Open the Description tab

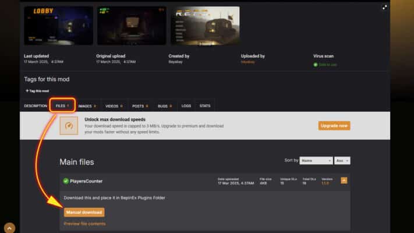tap(36, 106)
